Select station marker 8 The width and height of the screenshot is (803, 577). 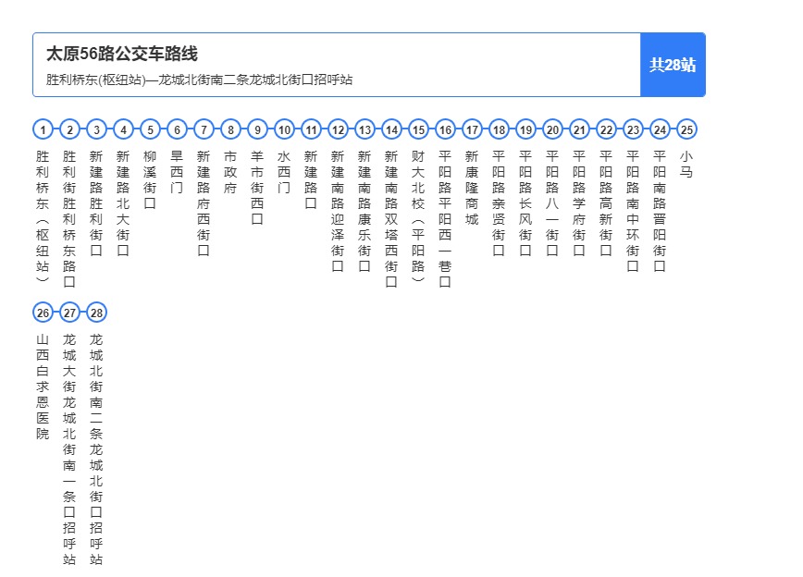pyautogui.click(x=230, y=129)
